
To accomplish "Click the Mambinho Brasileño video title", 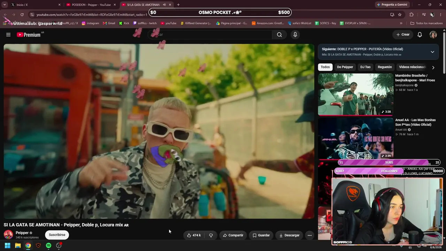I will click(415, 78).
